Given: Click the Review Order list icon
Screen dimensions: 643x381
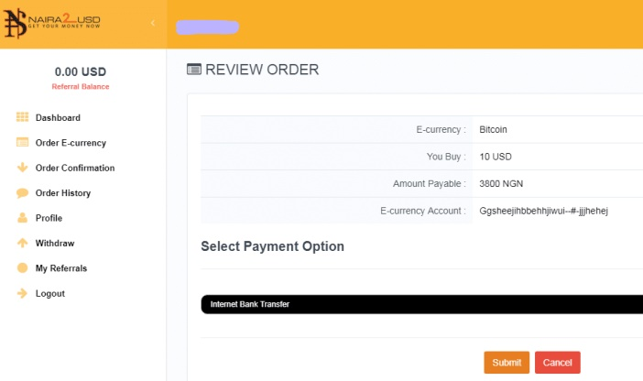Looking at the screenshot, I should (x=194, y=70).
